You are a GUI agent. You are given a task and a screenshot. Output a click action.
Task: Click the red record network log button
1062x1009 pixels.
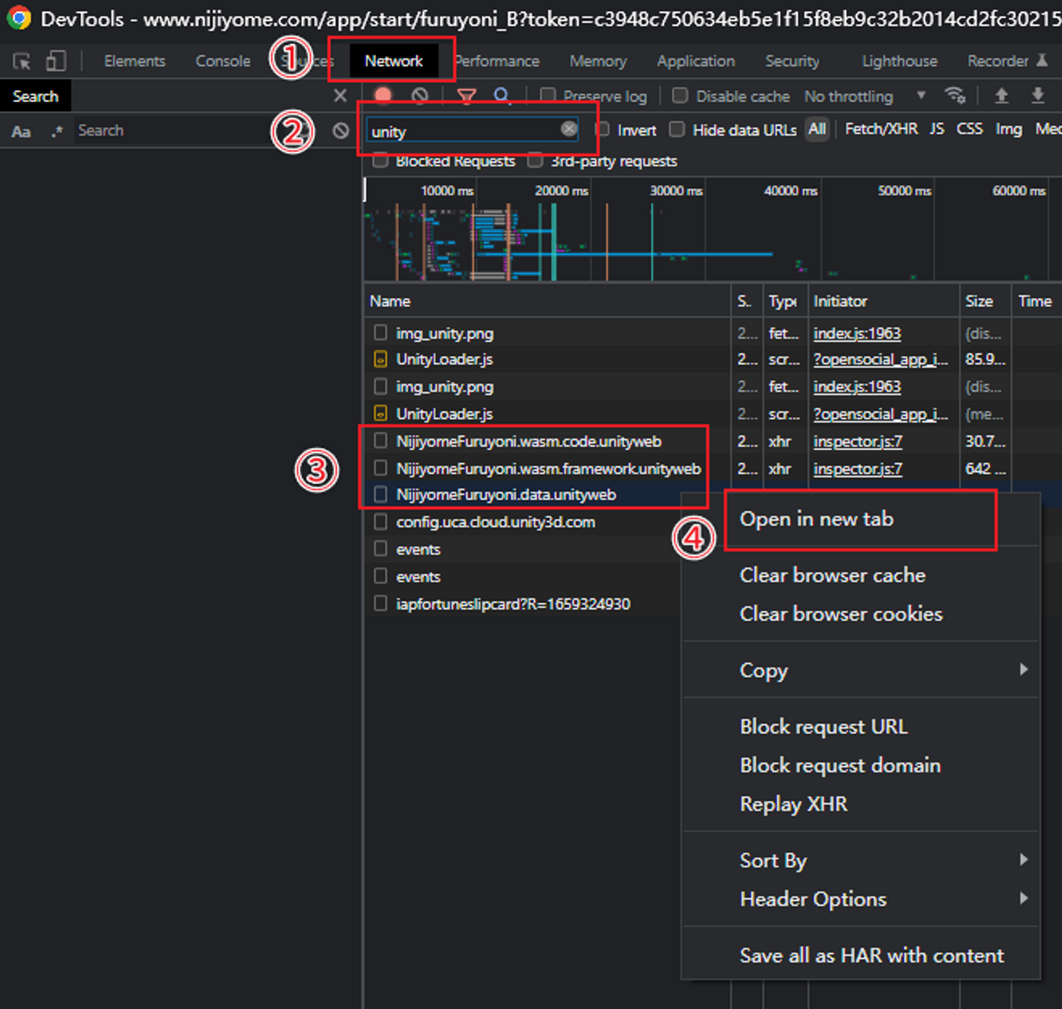click(x=383, y=96)
